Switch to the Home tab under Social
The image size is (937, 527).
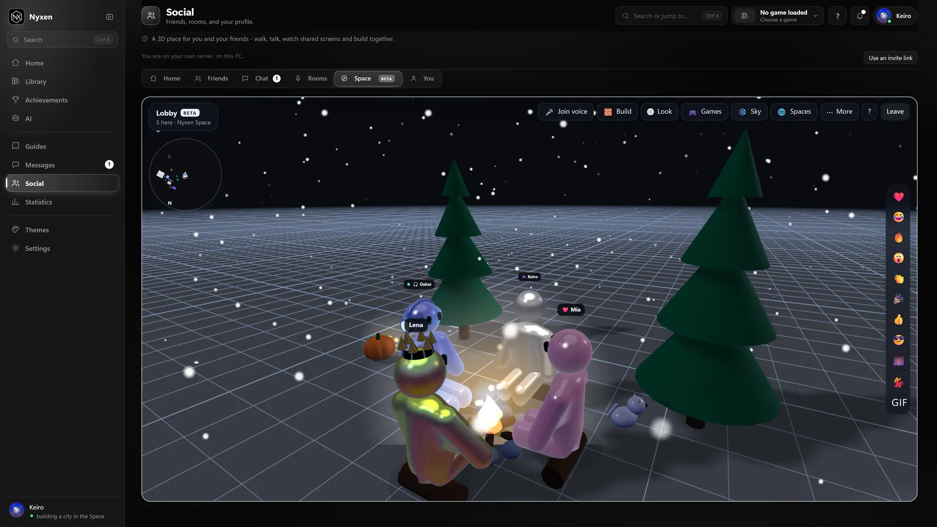coord(165,79)
